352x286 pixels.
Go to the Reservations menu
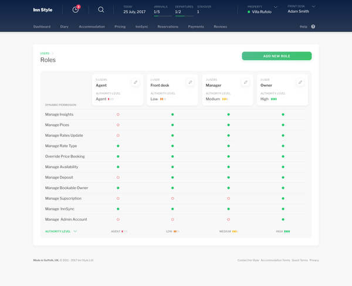(168, 26)
